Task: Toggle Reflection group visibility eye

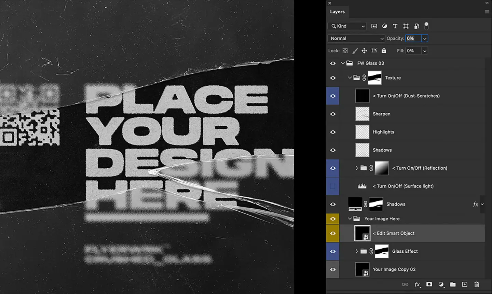Action: tap(333, 168)
